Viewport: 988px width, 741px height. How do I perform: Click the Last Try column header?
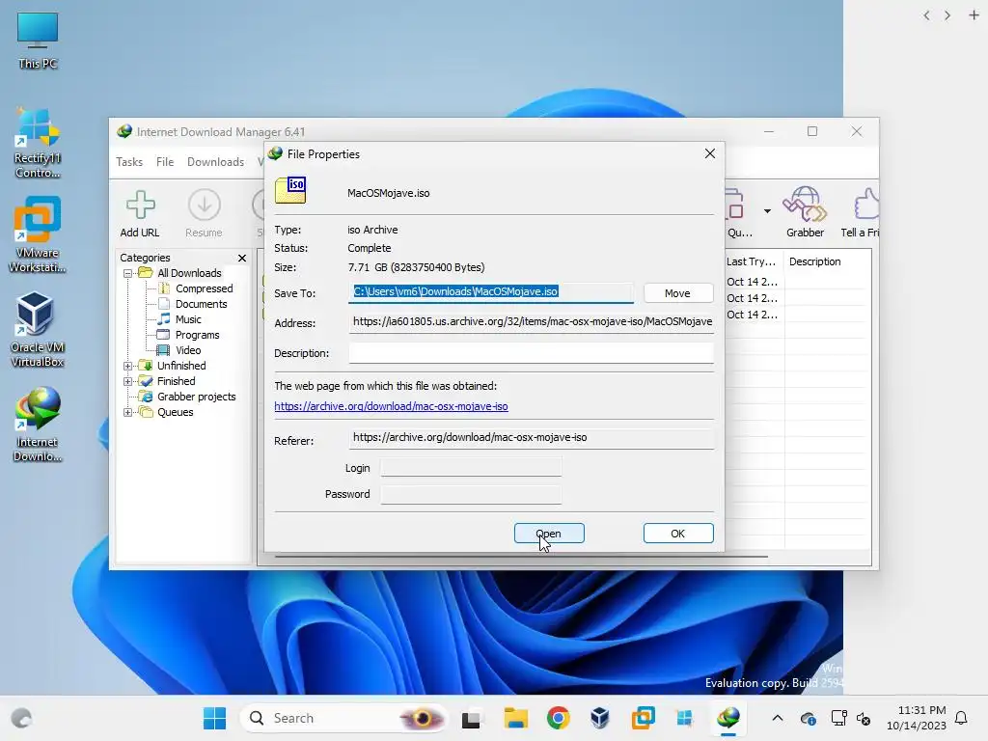[x=754, y=261]
